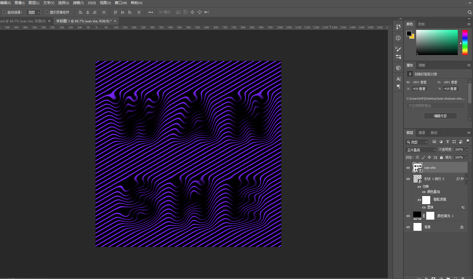Align horizontal centers in options bar
This screenshot has height=279, width=473.
pos(88,12)
